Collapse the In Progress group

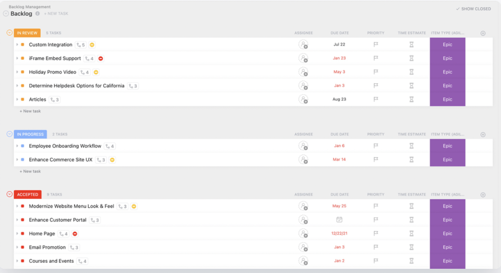click(10, 134)
